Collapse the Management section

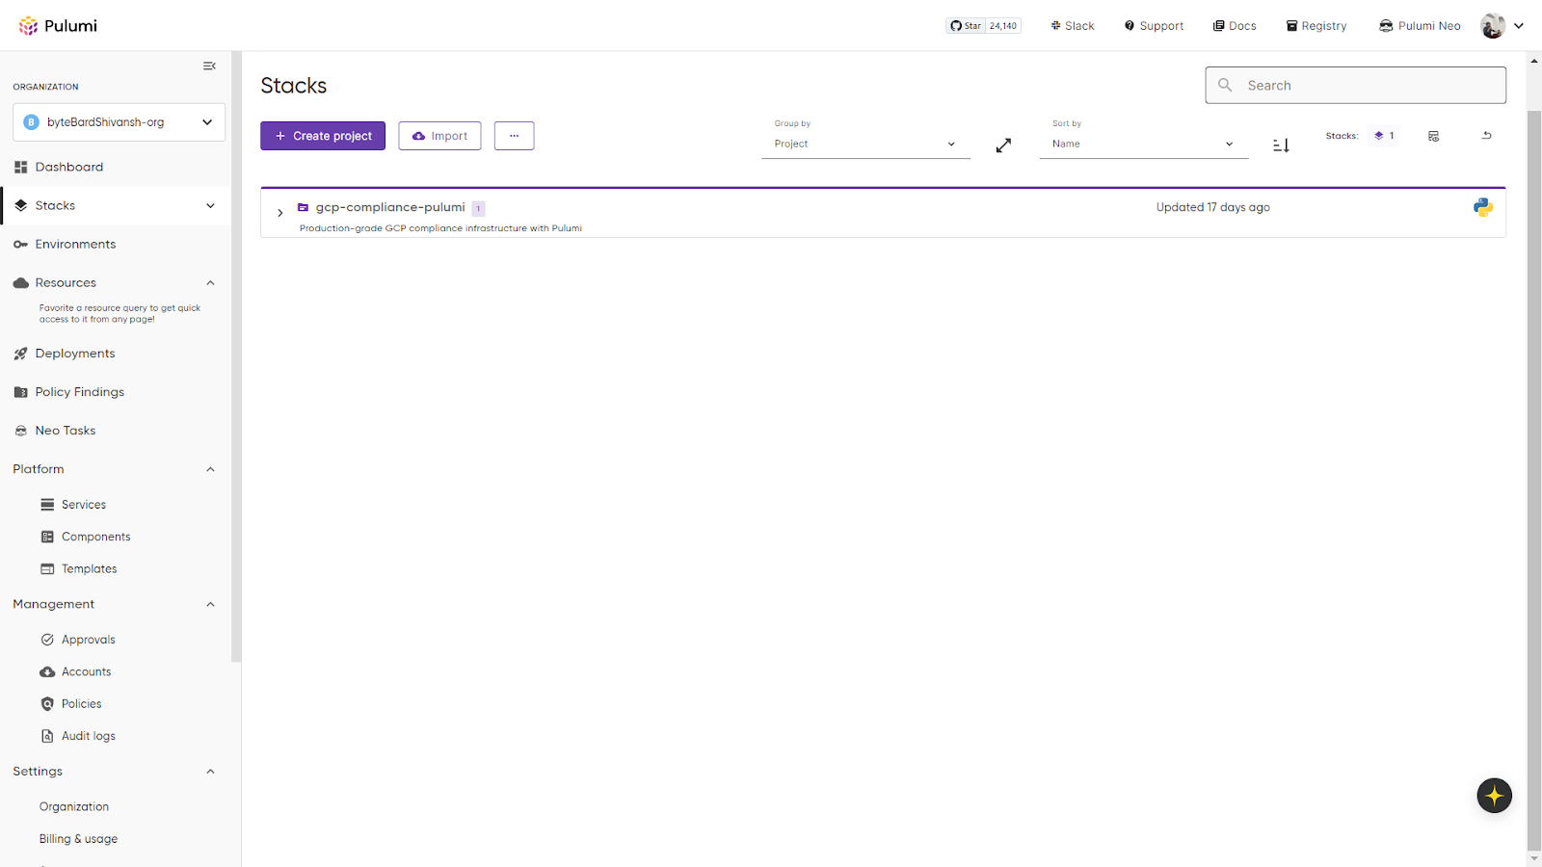click(210, 604)
